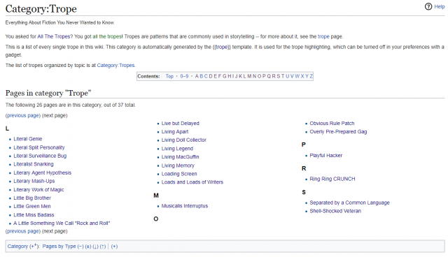Go to Category:Tropes link
The image size is (448, 257).
pos(115,65)
